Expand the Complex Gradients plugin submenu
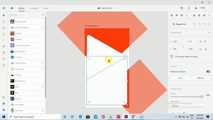 coord(43,27)
